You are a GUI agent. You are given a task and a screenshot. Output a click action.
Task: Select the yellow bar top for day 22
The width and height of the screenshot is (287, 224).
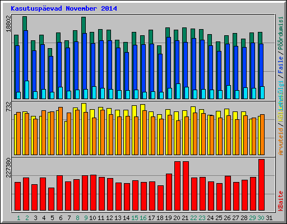point(193,110)
